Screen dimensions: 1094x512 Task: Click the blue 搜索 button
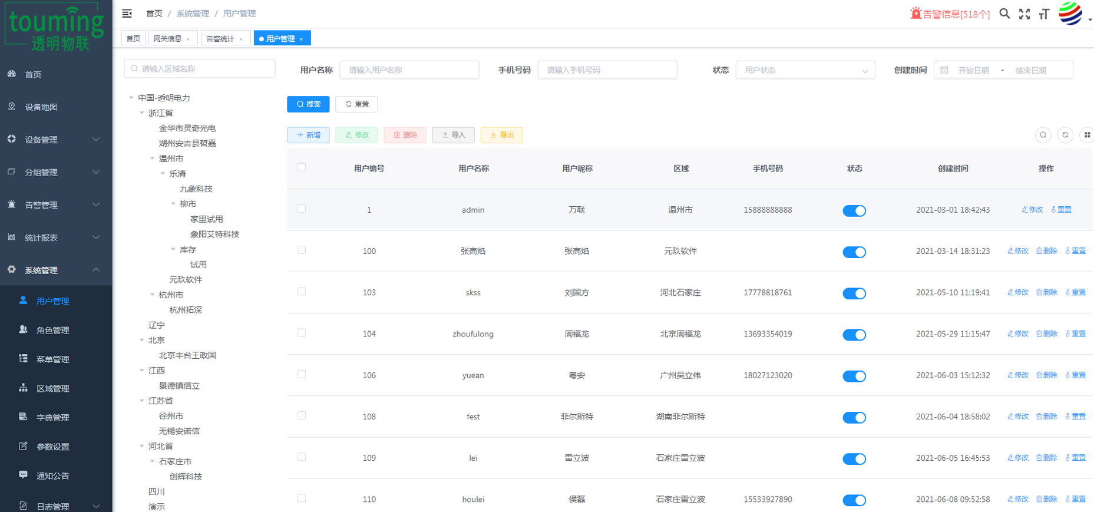pyautogui.click(x=308, y=104)
